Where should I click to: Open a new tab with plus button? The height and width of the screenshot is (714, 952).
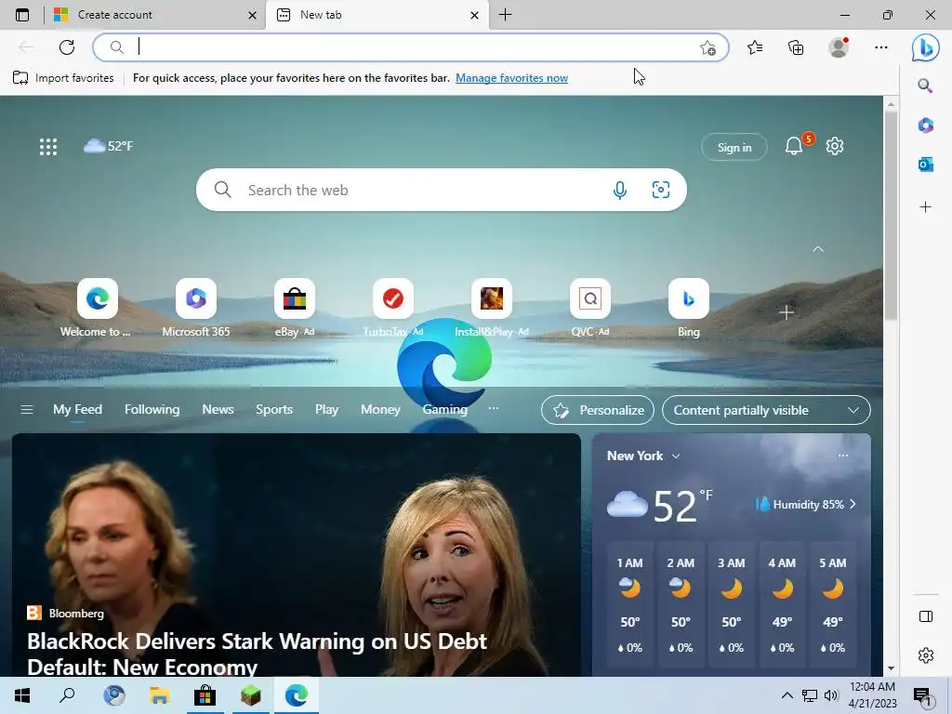(505, 15)
